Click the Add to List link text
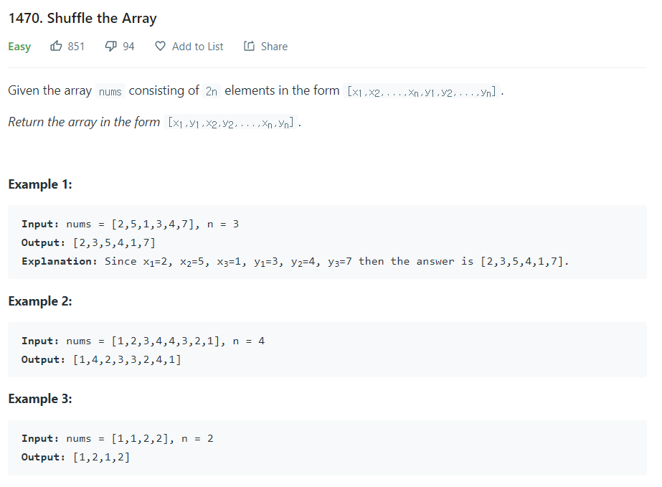The width and height of the screenshot is (662, 487). pos(197,46)
